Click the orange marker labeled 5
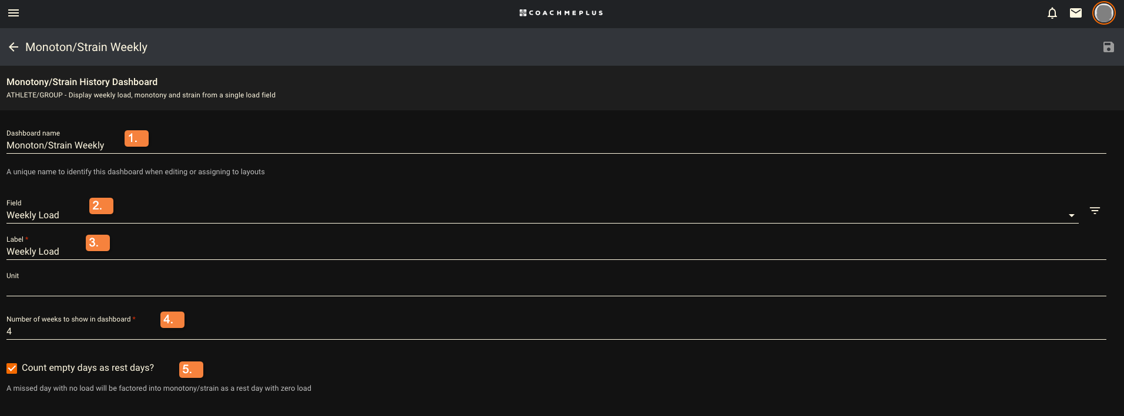The width and height of the screenshot is (1124, 416). coord(191,370)
